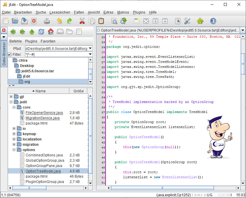Click the Datei-Browser vertical tab
Image resolution: width=246 pixels, height=198 pixels.
click(4, 54)
